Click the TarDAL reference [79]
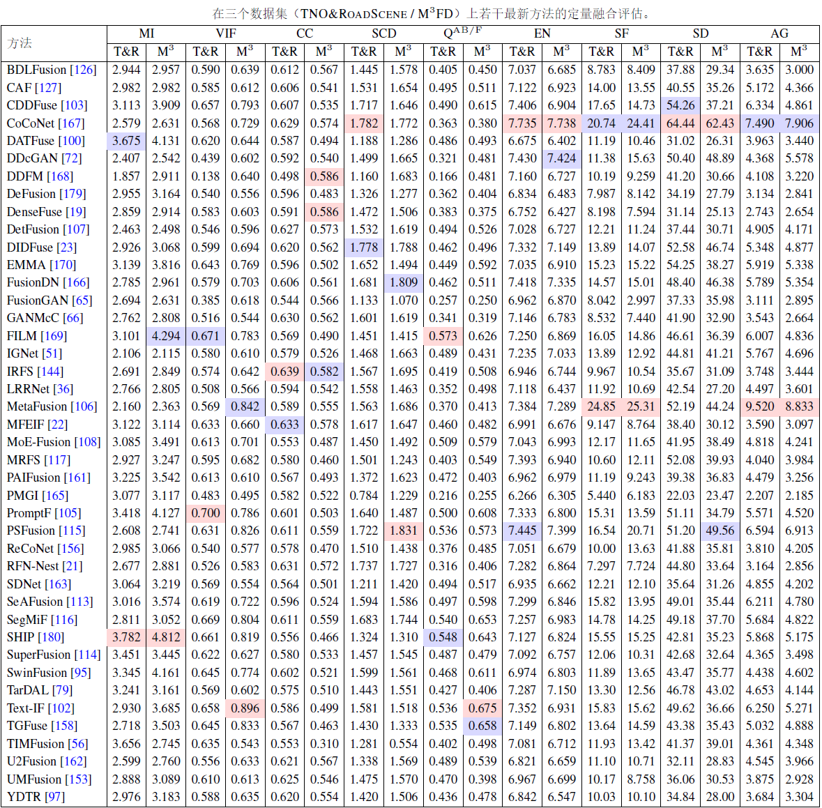The image size is (822, 808). point(62,690)
